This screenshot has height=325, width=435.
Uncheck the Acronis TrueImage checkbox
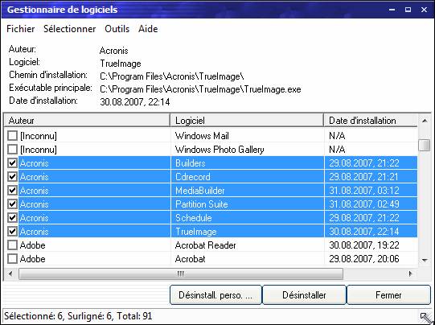[x=12, y=231]
